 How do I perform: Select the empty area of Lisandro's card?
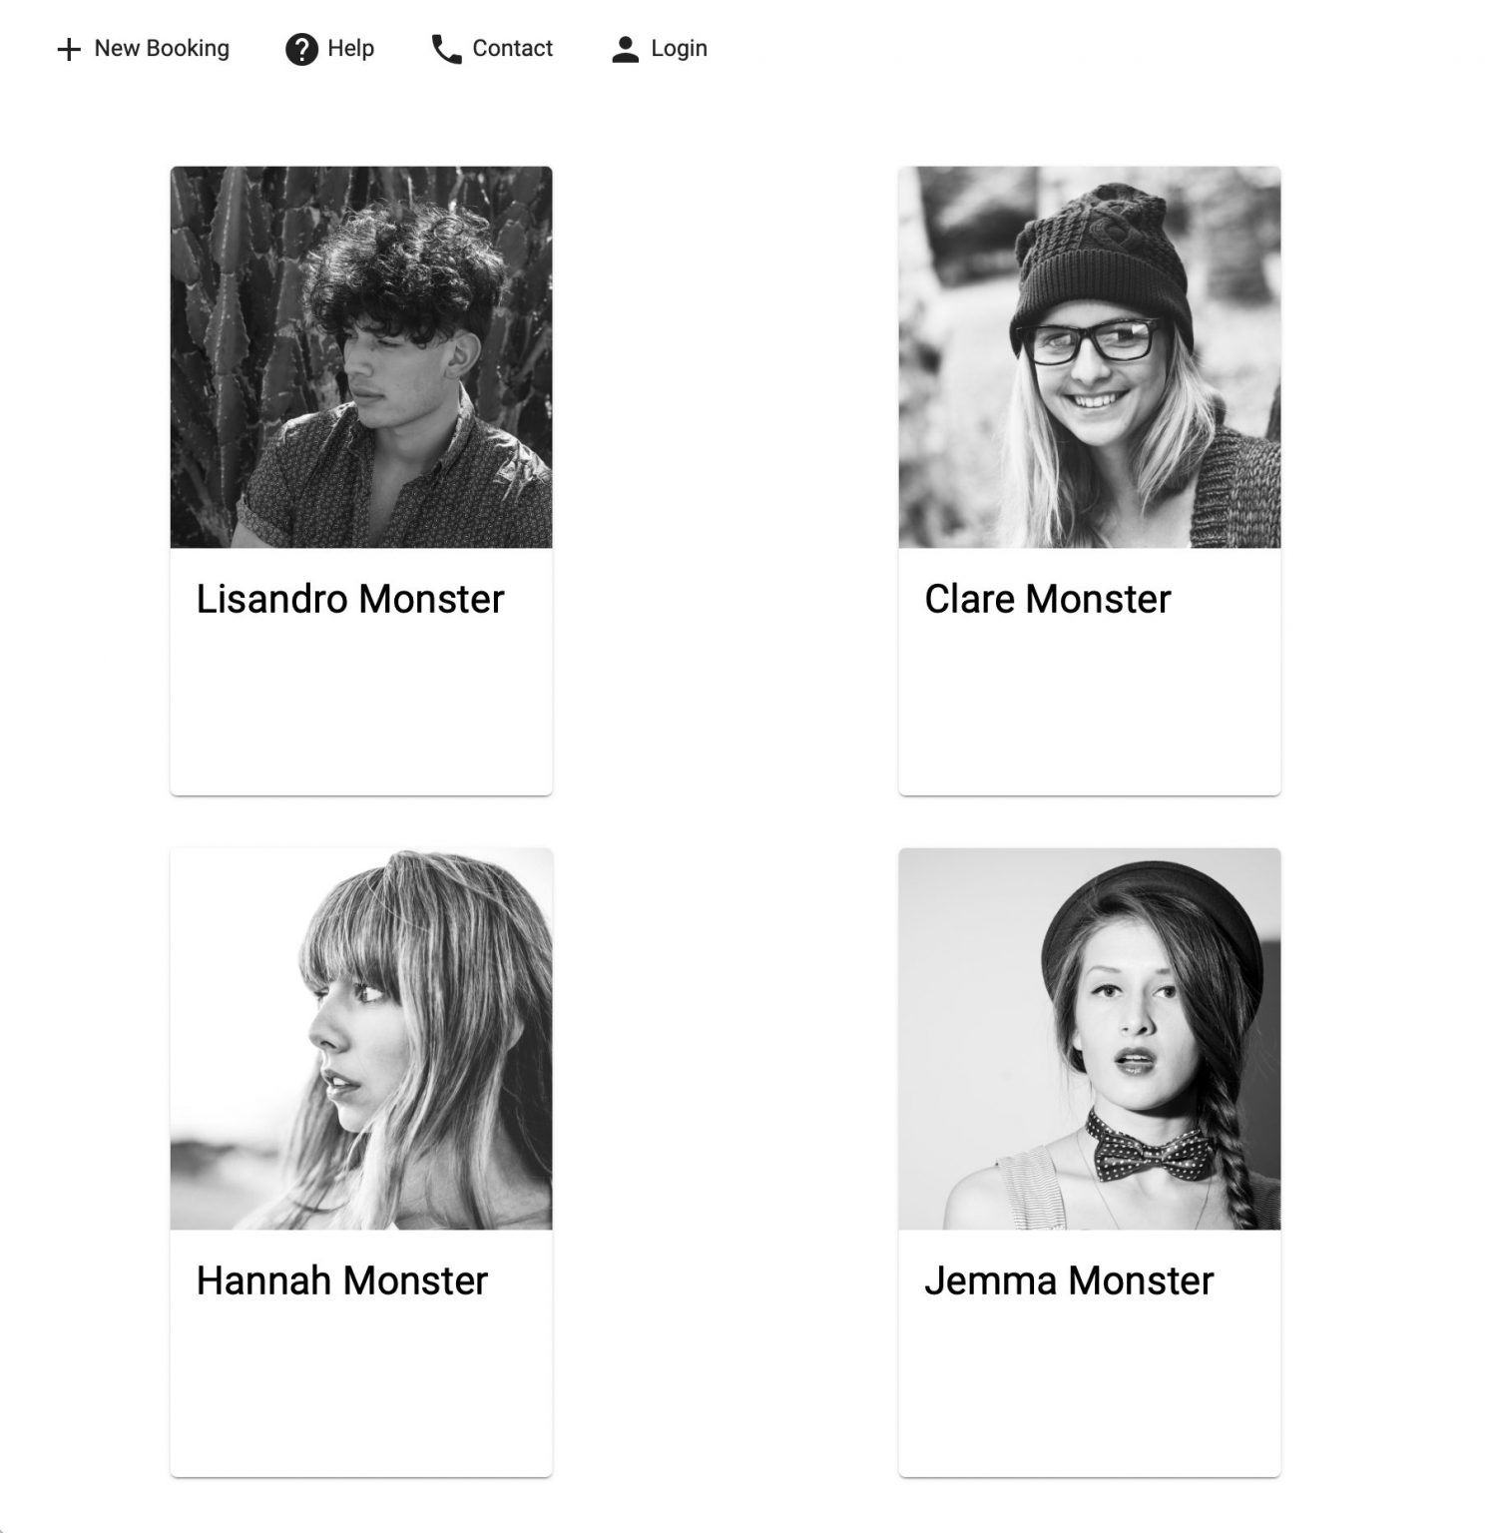(361, 709)
